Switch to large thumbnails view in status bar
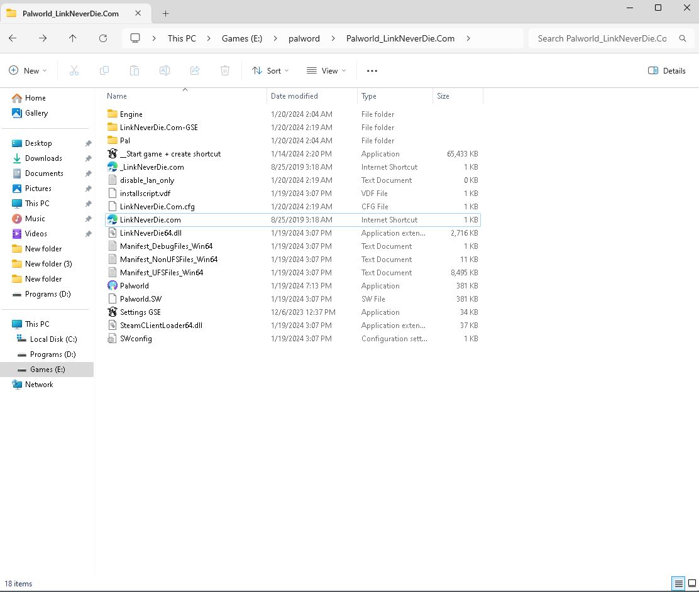 click(692, 583)
